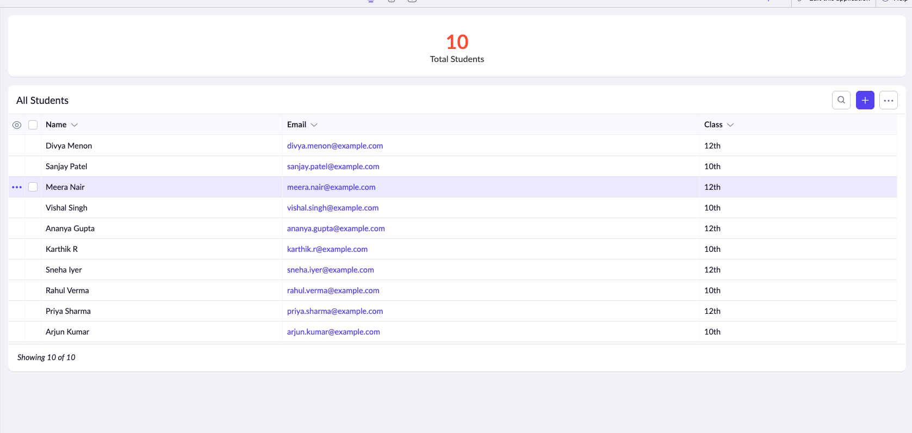The width and height of the screenshot is (912, 433).
Task: Open more options menu for All Students
Action: tap(889, 100)
